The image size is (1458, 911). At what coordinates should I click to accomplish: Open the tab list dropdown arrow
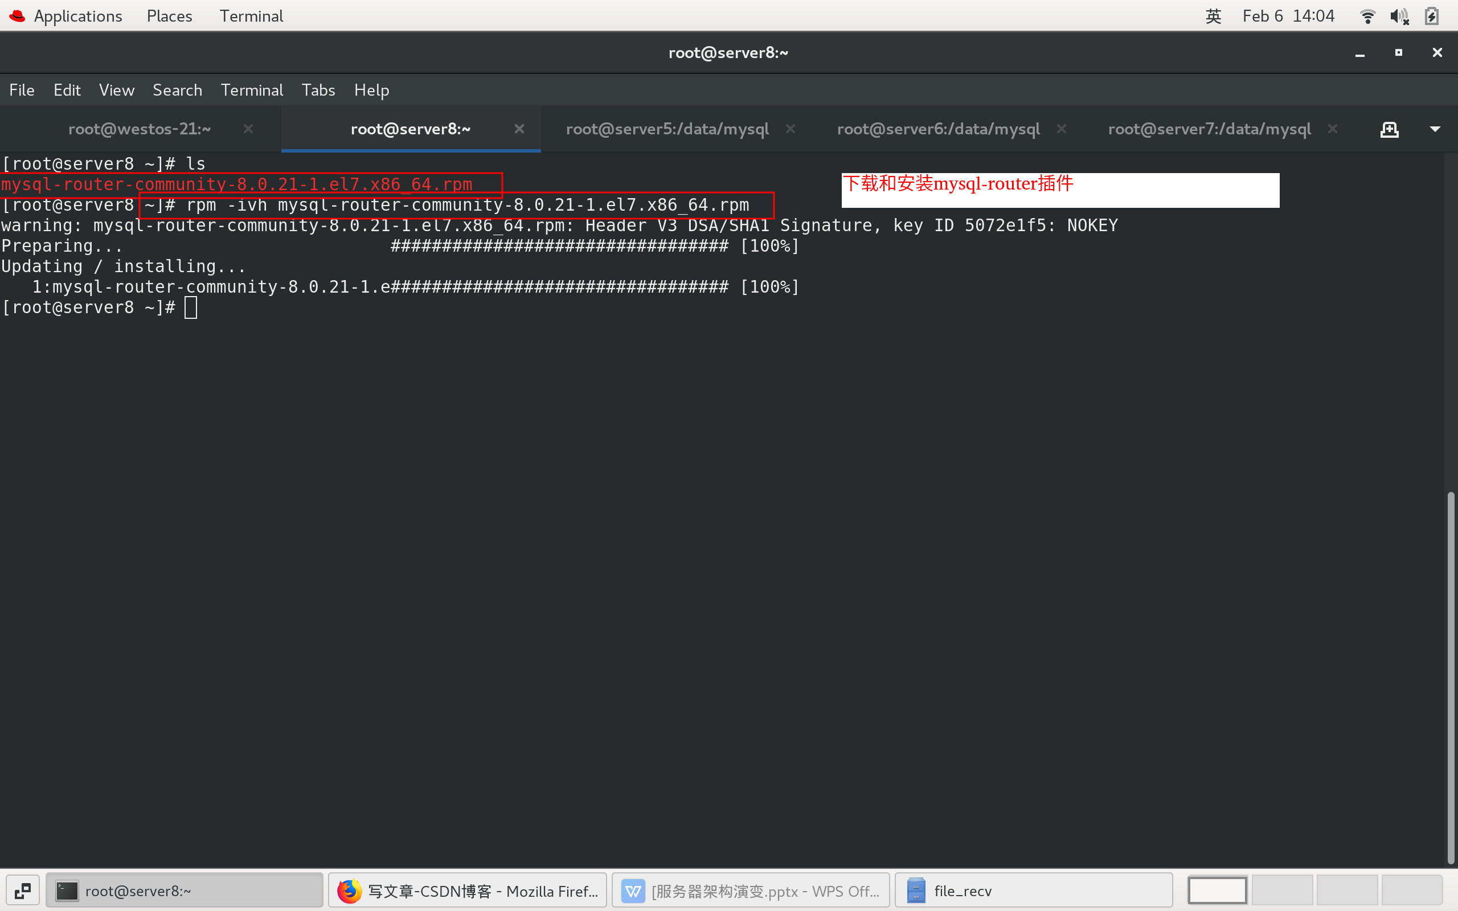pyautogui.click(x=1436, y=129)
